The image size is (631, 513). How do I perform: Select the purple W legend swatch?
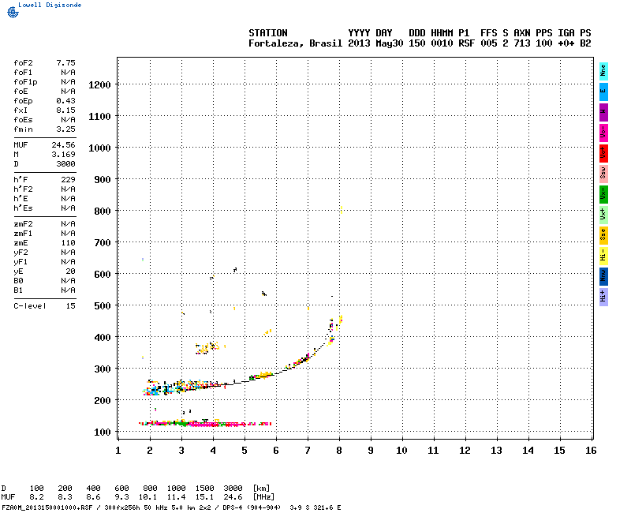coord(603,112)
